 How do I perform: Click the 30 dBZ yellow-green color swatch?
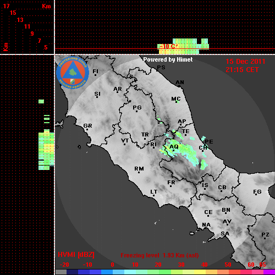(177, 272)
